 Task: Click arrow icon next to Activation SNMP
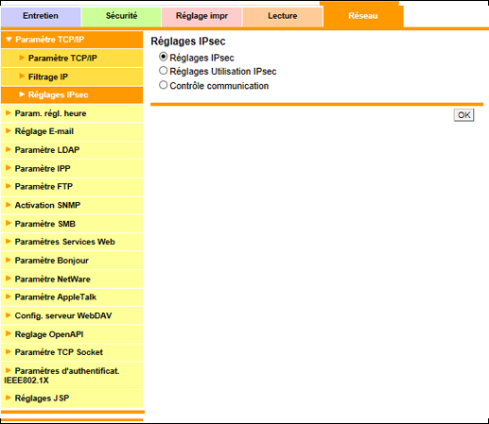pyautogui.click(x=9, y=205)
